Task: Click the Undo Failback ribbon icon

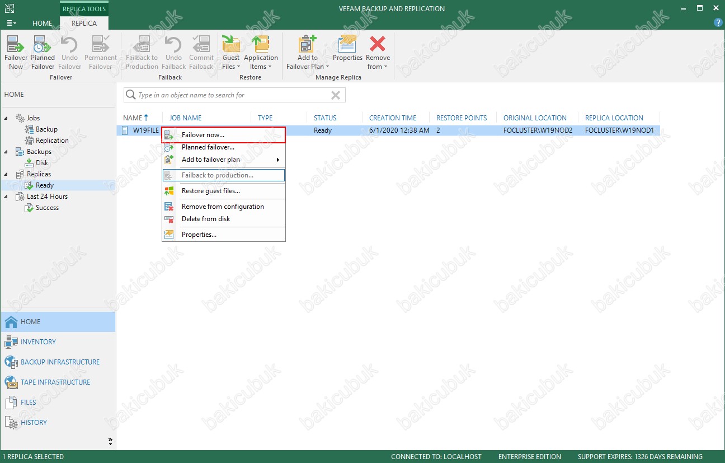Action: click(173, 53)
